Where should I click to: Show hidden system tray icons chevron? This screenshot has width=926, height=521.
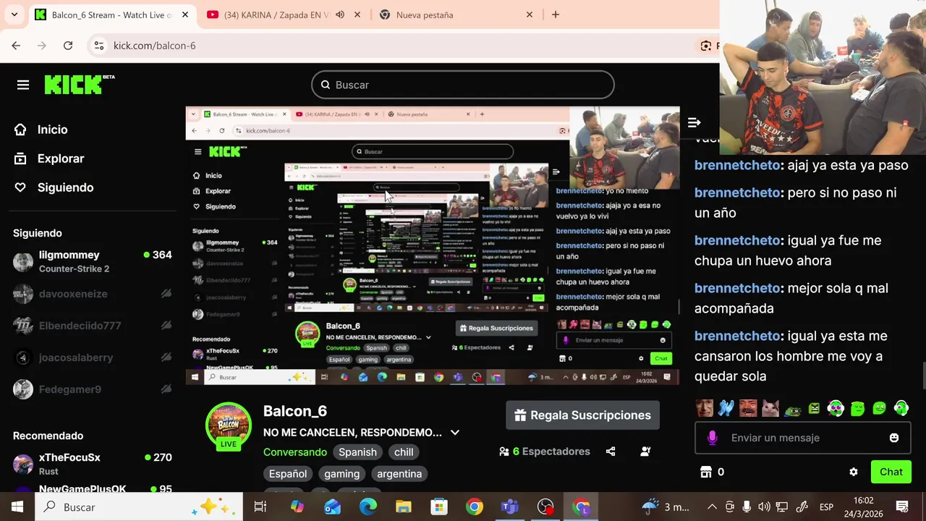click(x=712, y=507)
